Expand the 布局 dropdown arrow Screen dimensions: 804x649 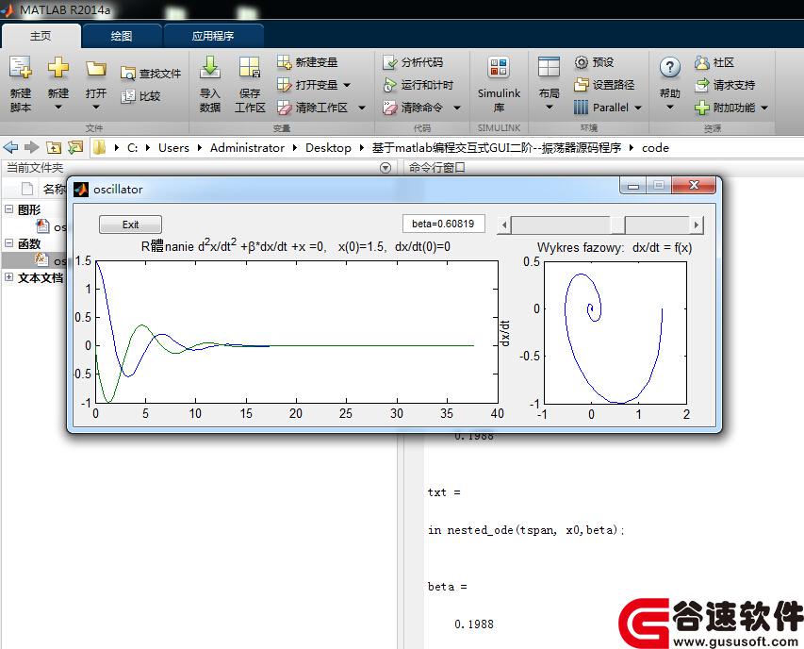(x=550, y=108)
